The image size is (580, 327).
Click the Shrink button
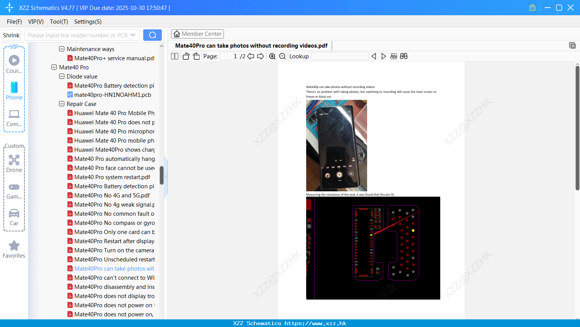click(x=11, y=35)
